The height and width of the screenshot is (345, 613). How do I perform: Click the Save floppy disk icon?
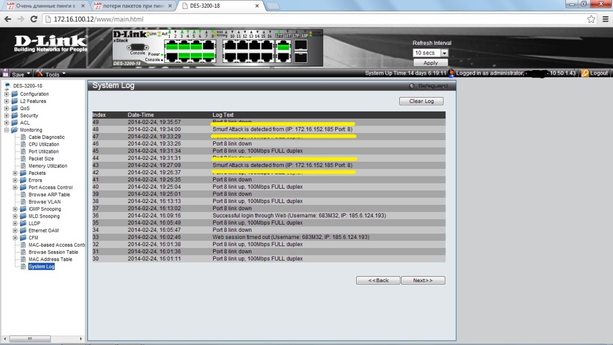[x=5, y=74]
